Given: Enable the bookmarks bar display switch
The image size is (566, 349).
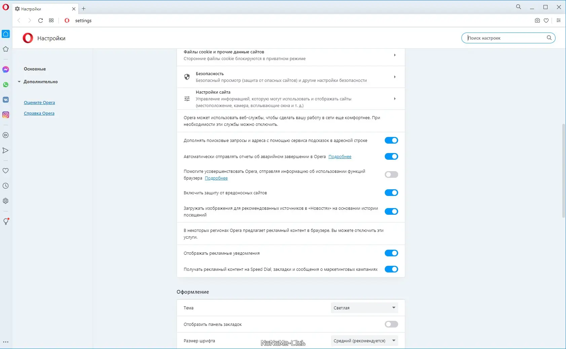Looking at the screenshot, I should (x=391, y=324).
